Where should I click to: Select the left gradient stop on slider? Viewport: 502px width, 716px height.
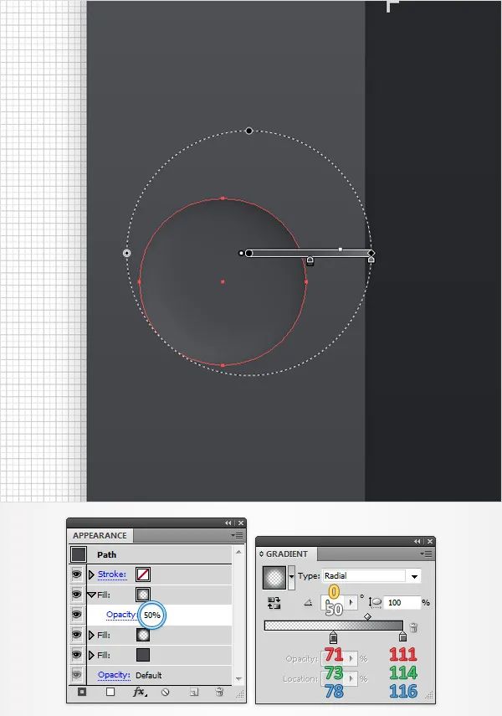[334, 637]
